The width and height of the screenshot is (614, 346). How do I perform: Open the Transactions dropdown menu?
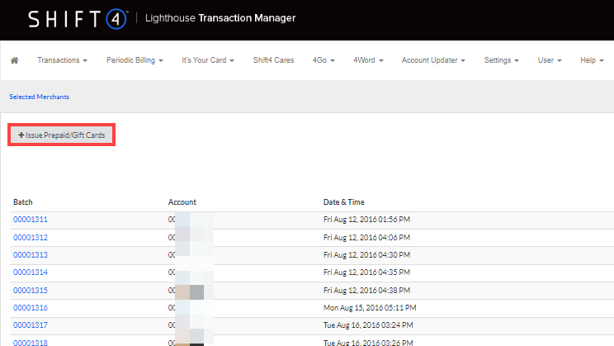click(62, 60)
